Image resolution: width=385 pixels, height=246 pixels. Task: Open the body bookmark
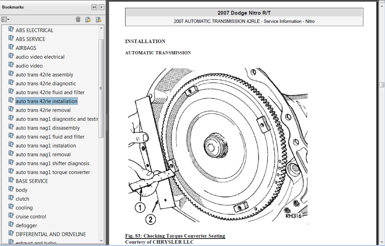click(21, 190)
